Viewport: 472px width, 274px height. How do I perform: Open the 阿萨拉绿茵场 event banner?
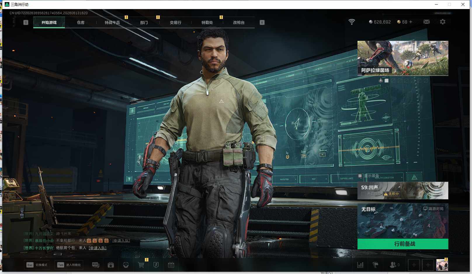pyautogui.click(x=403, y=58)
